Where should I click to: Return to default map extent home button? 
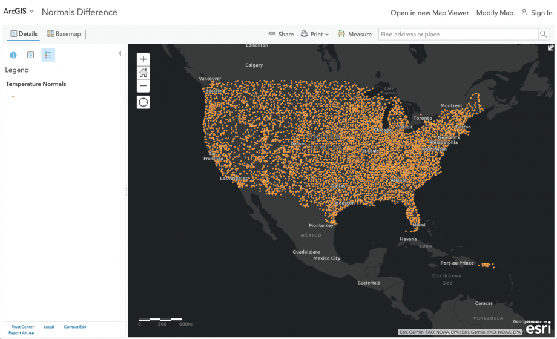click(143, 73)
